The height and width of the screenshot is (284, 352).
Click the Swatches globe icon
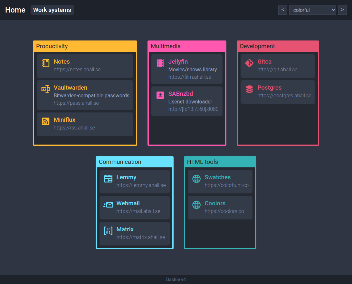(x=196, y=179)
